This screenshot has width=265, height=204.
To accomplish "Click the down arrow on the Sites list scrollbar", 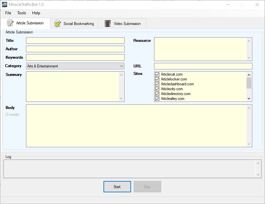I will click(249, 99).
